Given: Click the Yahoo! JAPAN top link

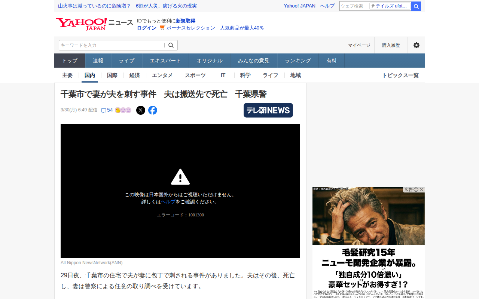Looking at the screenshot, I should coord(299,6).
